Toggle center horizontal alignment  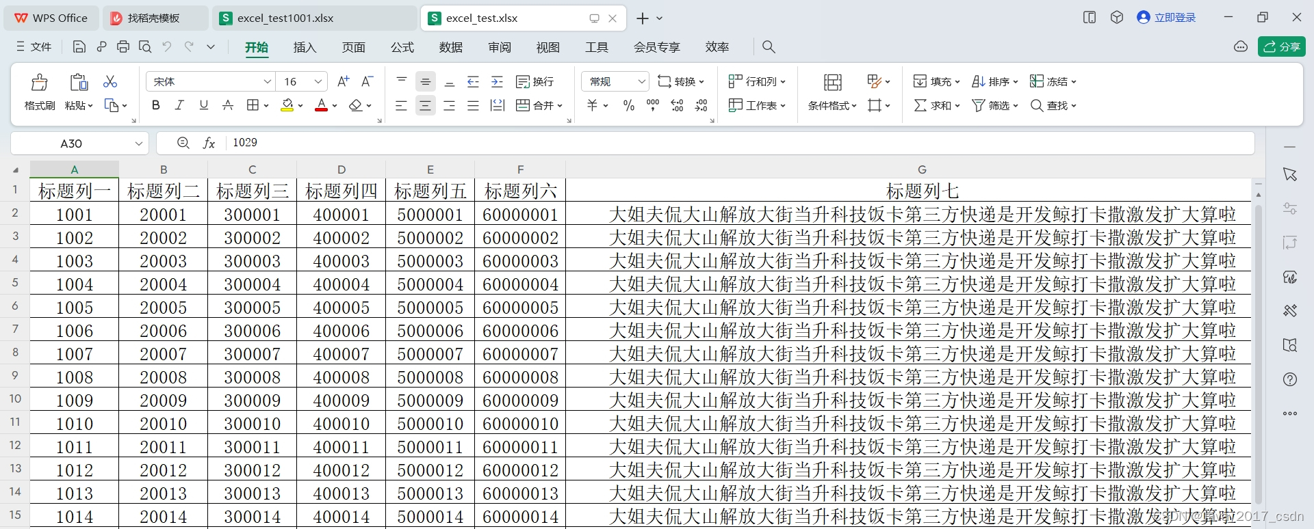click(x=426, y=105)
